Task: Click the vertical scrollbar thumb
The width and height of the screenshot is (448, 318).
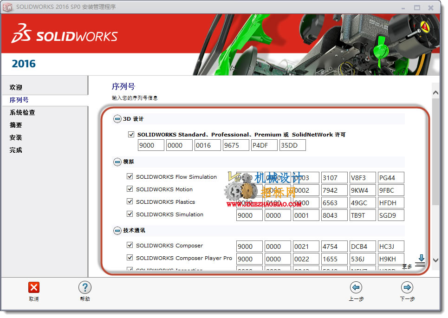Action: click(x=436, y=151)
